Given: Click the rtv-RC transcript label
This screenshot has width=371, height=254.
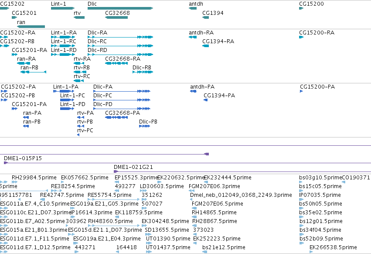Looking at the screenshot, I should pyautogui.click(x=82, y=76).
